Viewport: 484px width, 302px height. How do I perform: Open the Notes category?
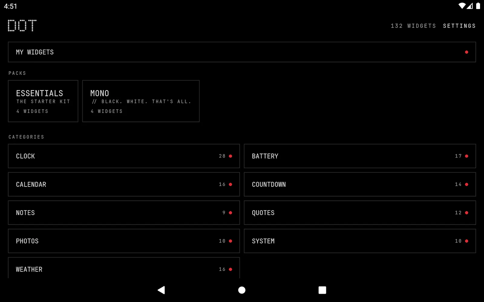pos(124,213)
